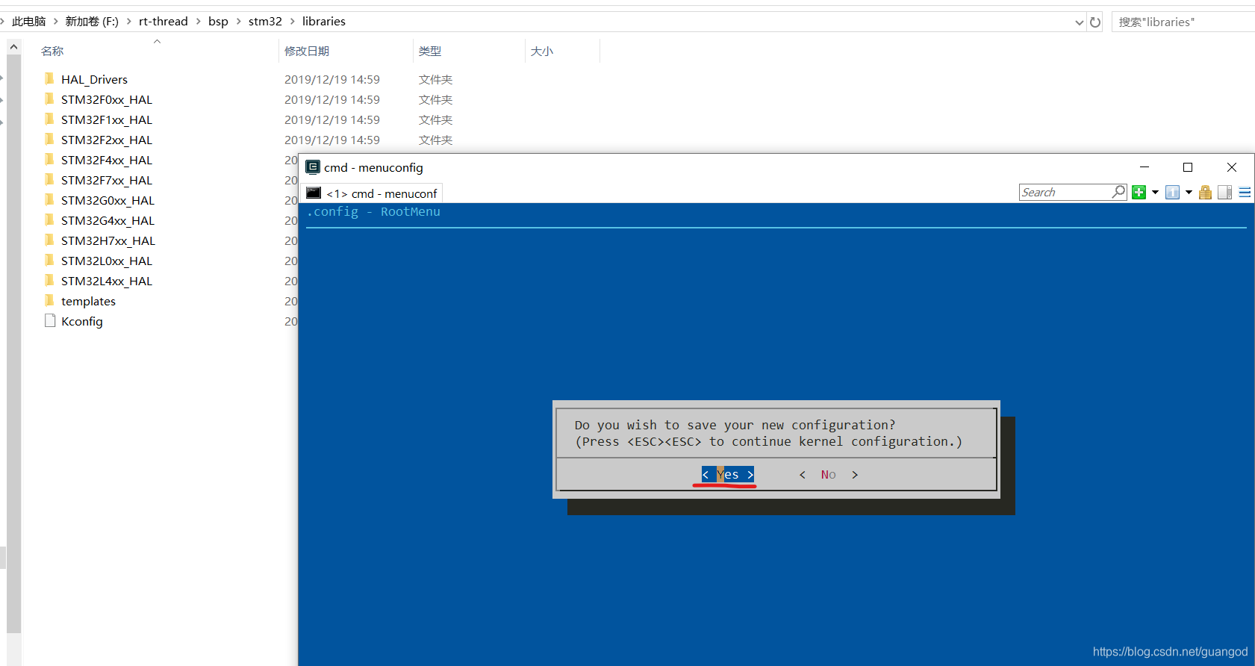Image resolution: width=1255 pixels, height=666 pixels.
Task: Select the '<1> cmd - menuconf' tab
Action: [372, 193]
